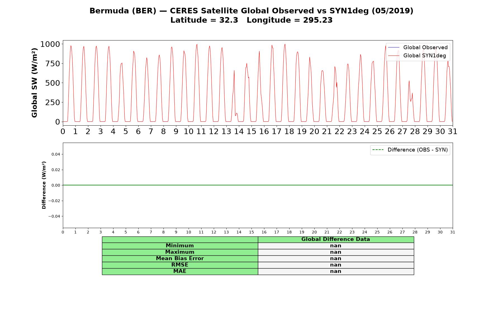Click the 1000 tick on upper y-axis

tap(50, 44)
